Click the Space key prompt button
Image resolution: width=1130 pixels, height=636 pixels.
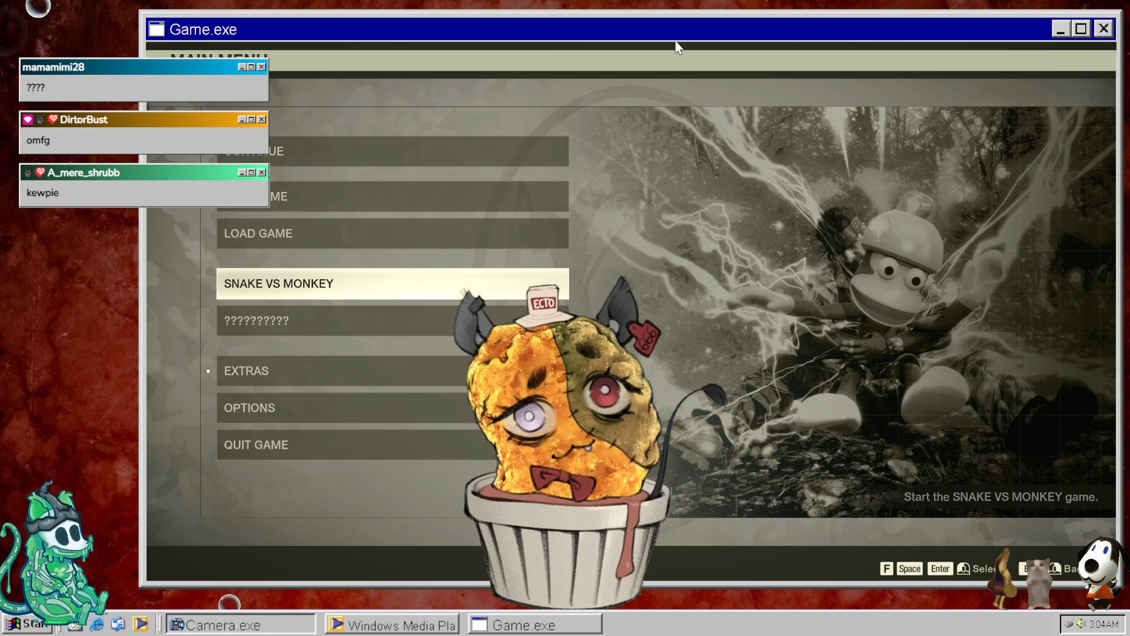909,568
